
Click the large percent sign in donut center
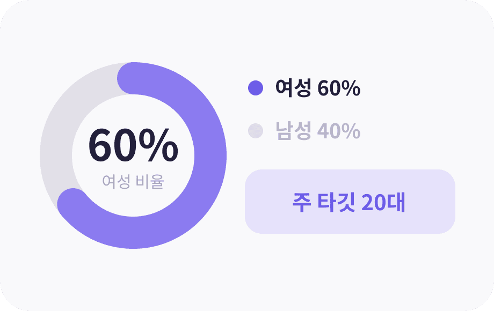[x=158, y=145]
